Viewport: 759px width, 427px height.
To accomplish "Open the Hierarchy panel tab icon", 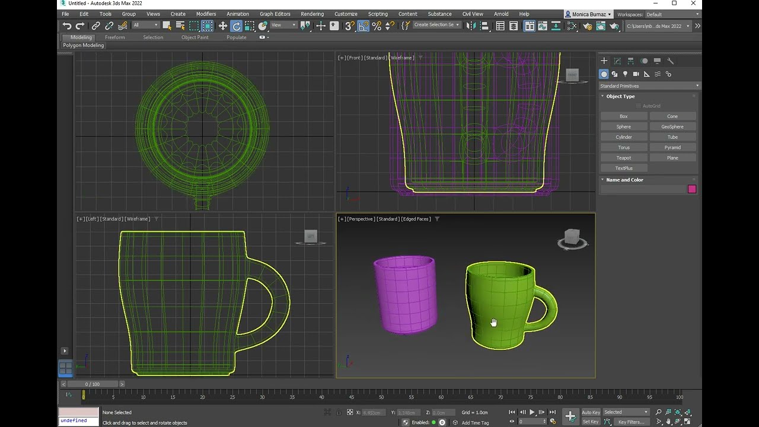I will tap(630, 61).
